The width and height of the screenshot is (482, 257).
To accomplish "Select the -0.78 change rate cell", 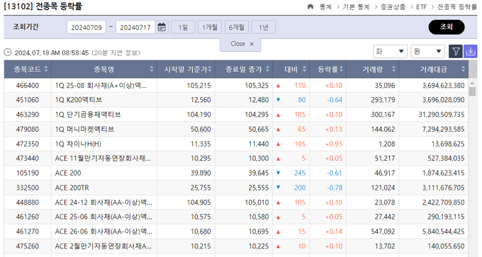I will [x=328, y=188].
